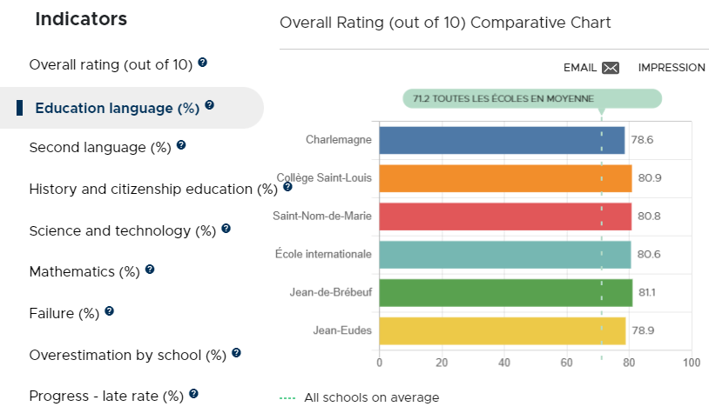709x420 pixels.
Task: Click help icon next to Overall rating
Action: coord(203,63)
